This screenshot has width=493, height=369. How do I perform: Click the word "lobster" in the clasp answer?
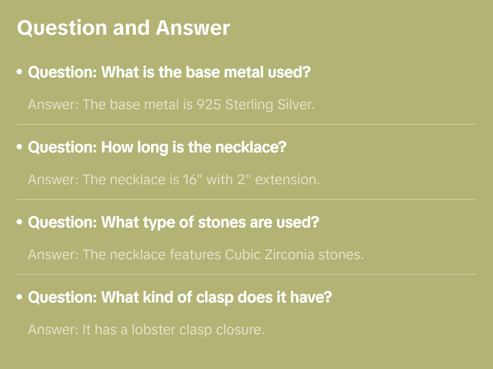[x=154, y=330]
